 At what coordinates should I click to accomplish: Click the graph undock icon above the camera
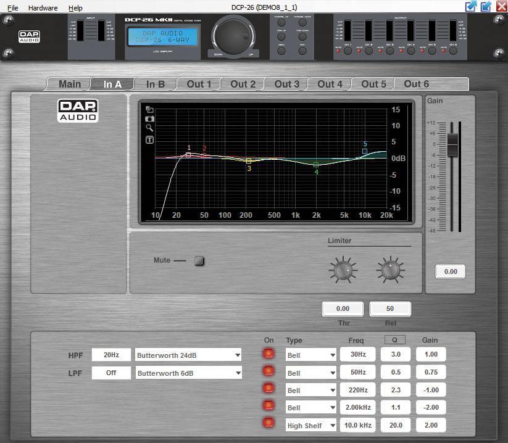[x=149, y=109]
